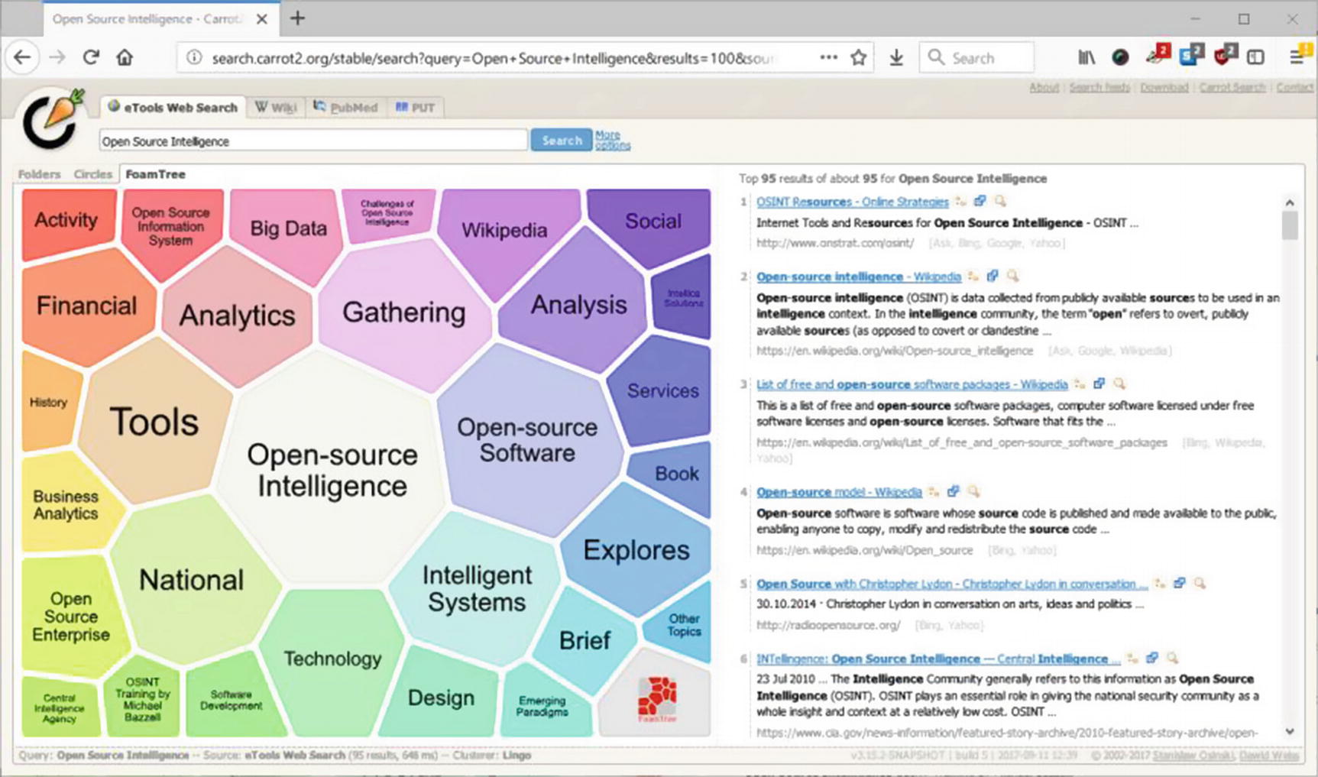Click results scrollbar down arrow

pyautogui.click(x=1290, y=731)
